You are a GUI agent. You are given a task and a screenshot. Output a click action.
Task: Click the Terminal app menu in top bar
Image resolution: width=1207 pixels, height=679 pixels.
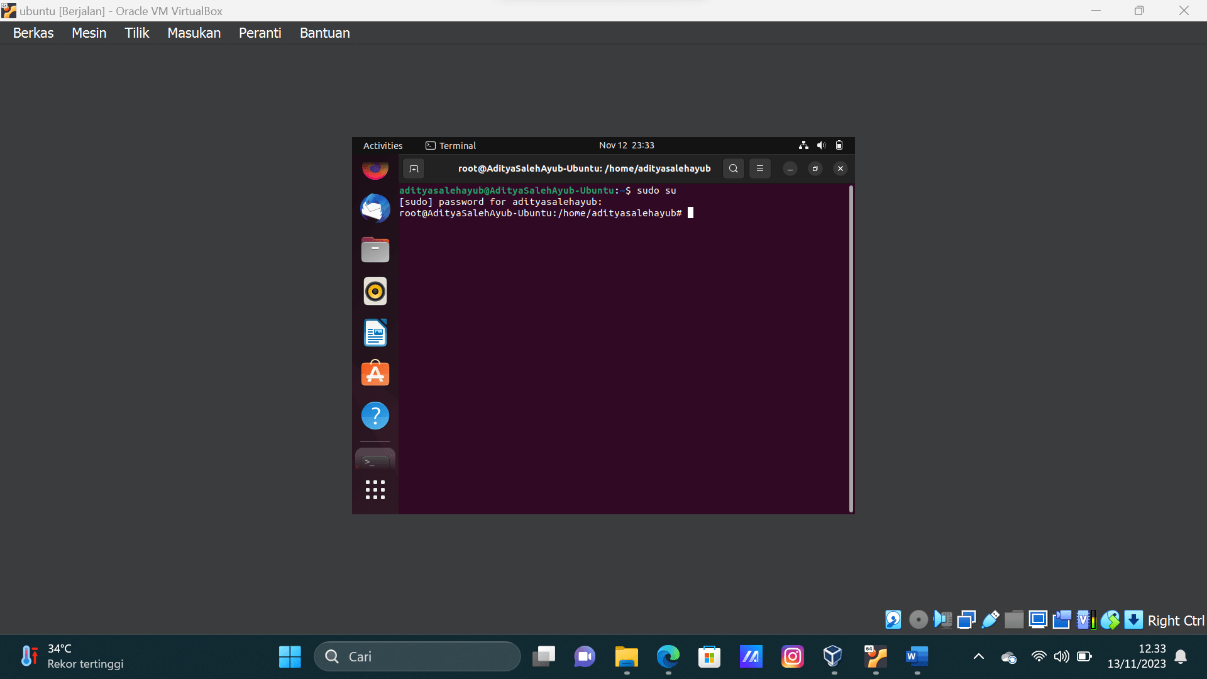[x=451, y=145]
